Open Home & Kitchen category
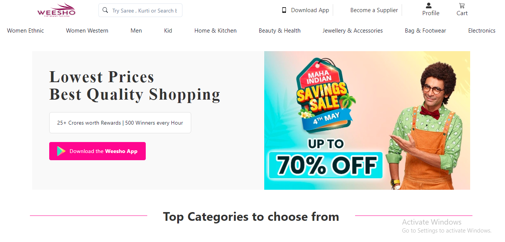 (215, 31)
